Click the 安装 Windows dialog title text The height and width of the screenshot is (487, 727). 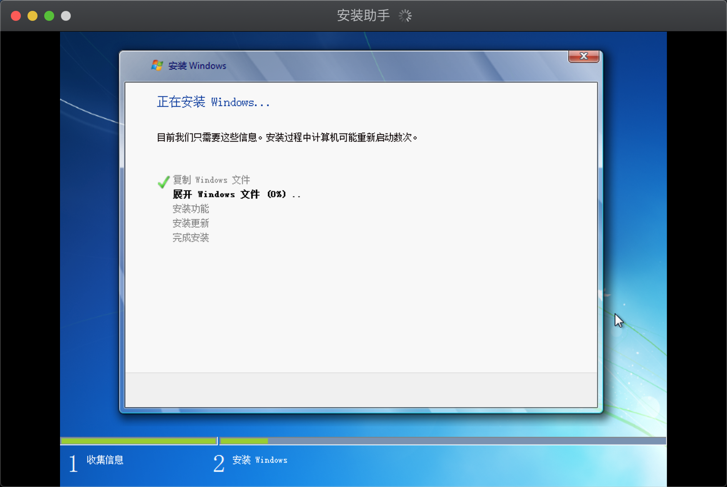tap(197, 66)
